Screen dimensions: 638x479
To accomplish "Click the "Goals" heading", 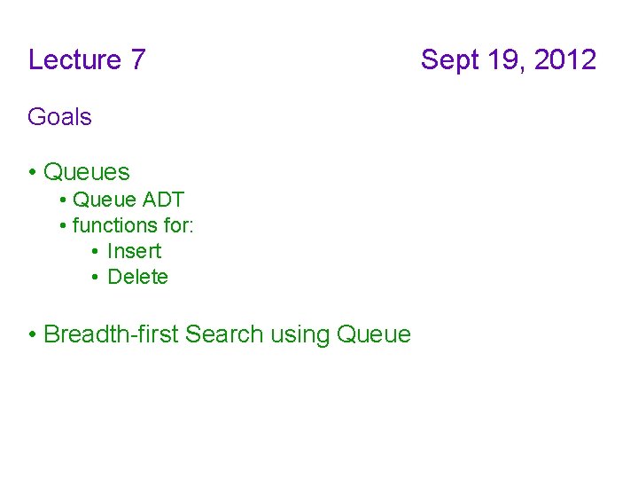I will [60, 116].
